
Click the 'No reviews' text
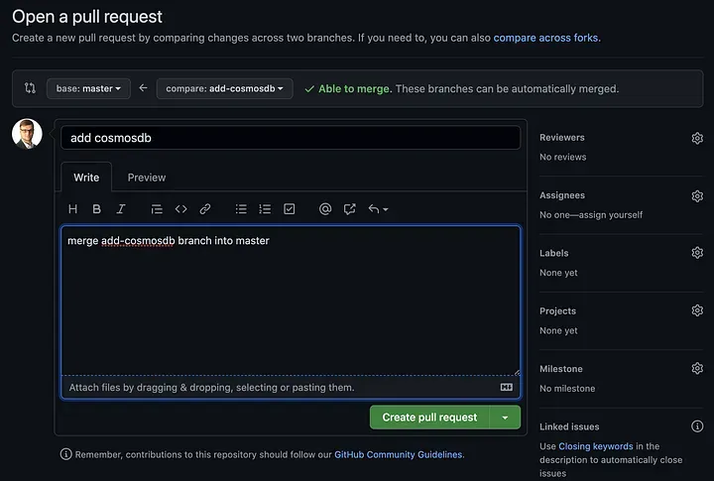[563, 157]
